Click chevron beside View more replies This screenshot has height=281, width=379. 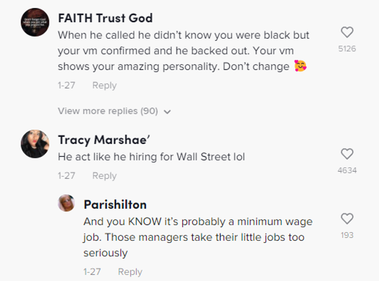[x=167, y=112]
